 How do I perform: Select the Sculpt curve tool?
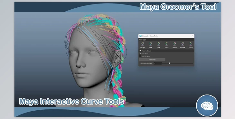143,45
